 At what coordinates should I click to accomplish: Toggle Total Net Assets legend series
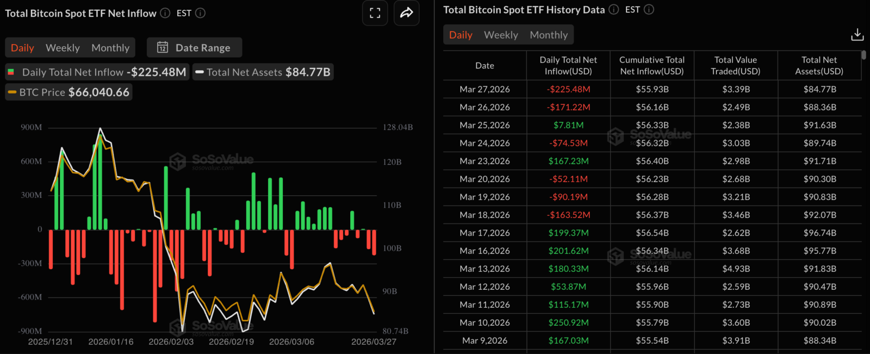point(263,72)
